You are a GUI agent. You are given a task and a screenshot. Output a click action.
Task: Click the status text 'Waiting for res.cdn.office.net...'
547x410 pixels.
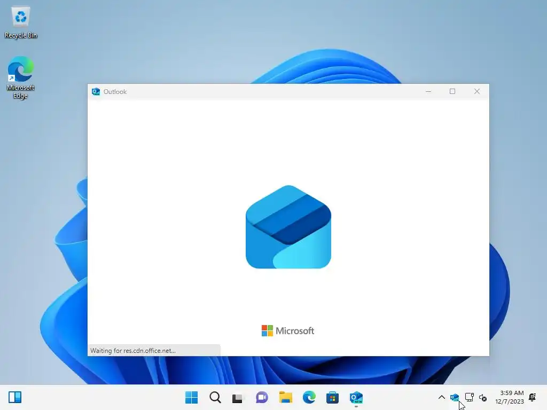click(x=133, y=351)
